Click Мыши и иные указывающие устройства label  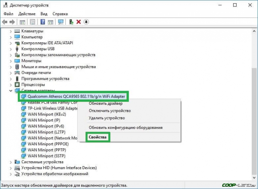pos(58,67)
